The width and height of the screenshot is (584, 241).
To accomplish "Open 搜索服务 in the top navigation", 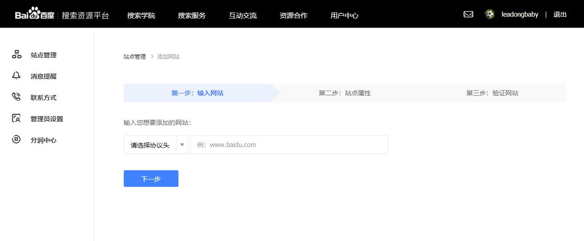I will [x=192, y=15].
